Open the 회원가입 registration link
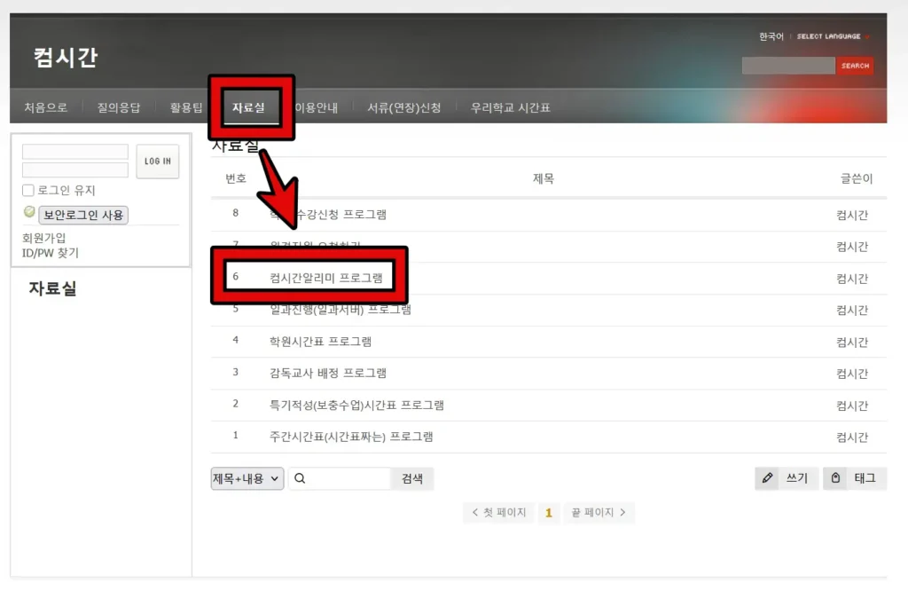Viewport: 908px width, 591px height. 43,238
